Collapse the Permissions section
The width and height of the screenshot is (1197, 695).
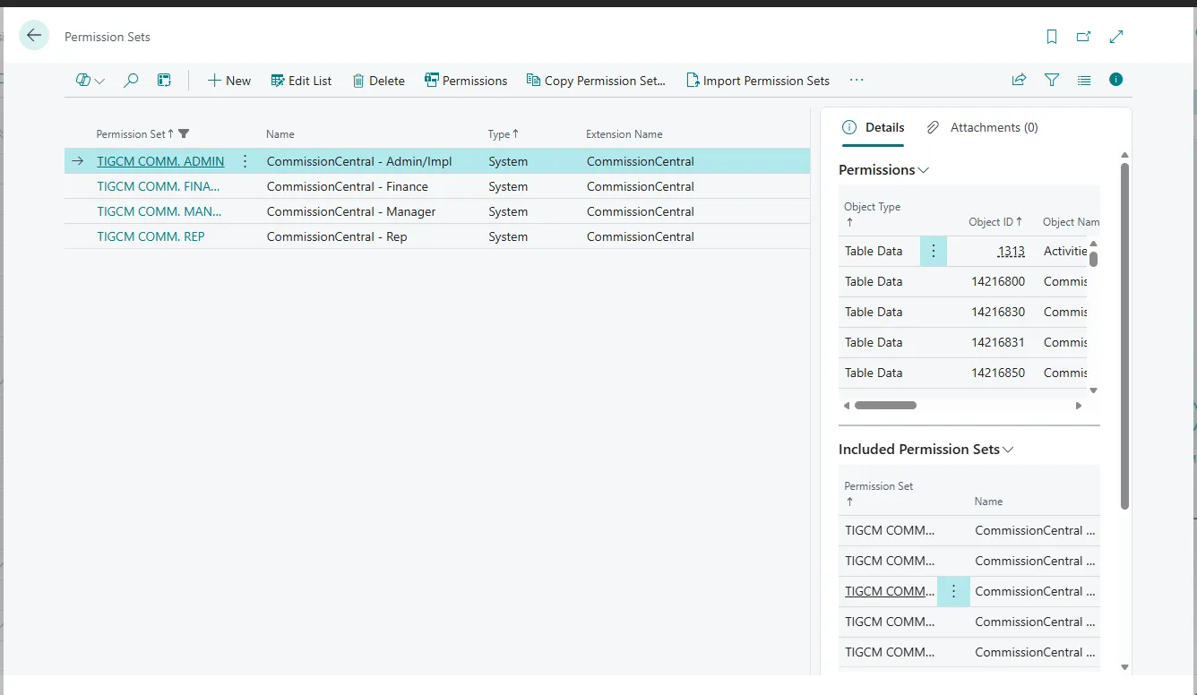click(884, 170)
